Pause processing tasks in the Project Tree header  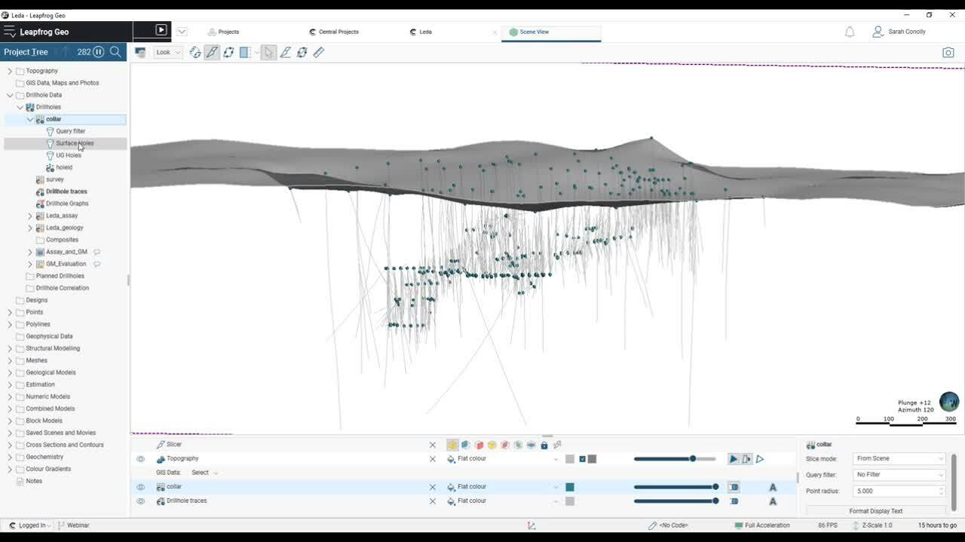coord(99,52)
